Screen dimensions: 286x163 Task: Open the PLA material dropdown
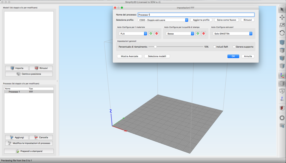coord(133,33)
